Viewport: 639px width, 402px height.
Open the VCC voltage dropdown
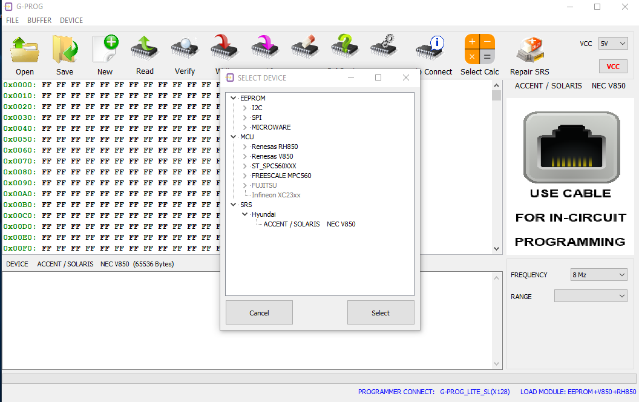613,43
